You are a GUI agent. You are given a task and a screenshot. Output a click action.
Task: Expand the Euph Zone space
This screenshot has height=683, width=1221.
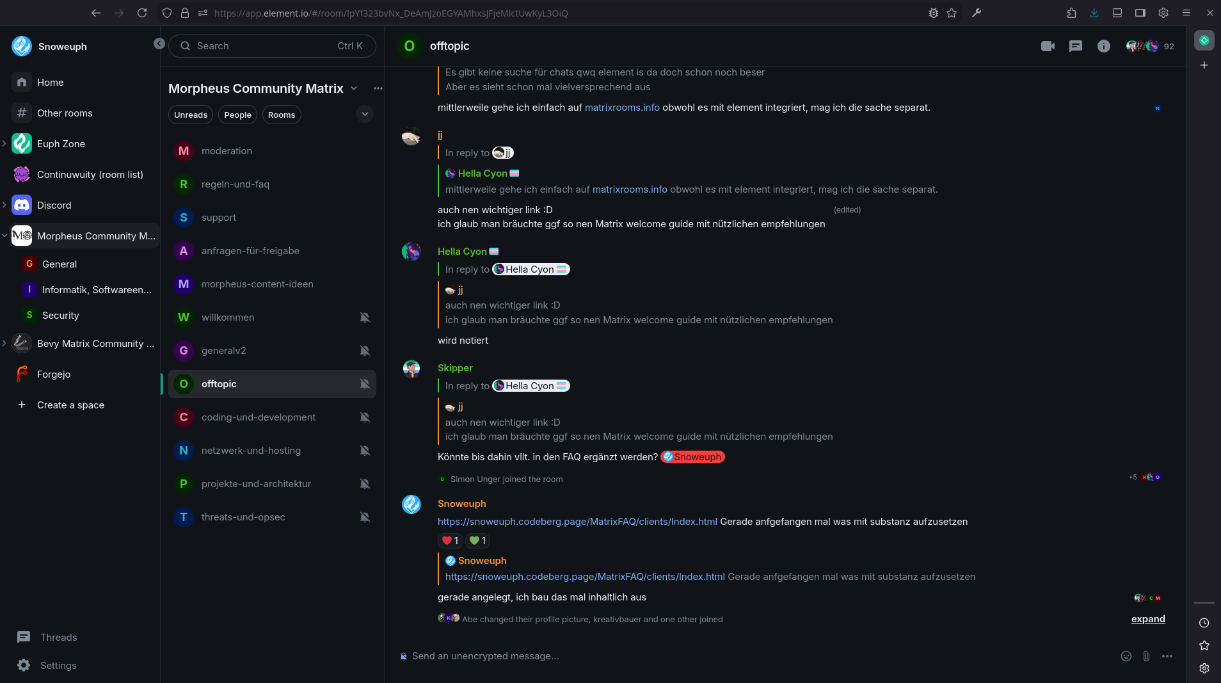4,143
